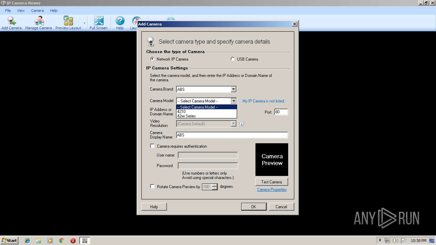Switch to Full Screen view
The width and height of the screenshot is (436, 245).
[98, 23]
